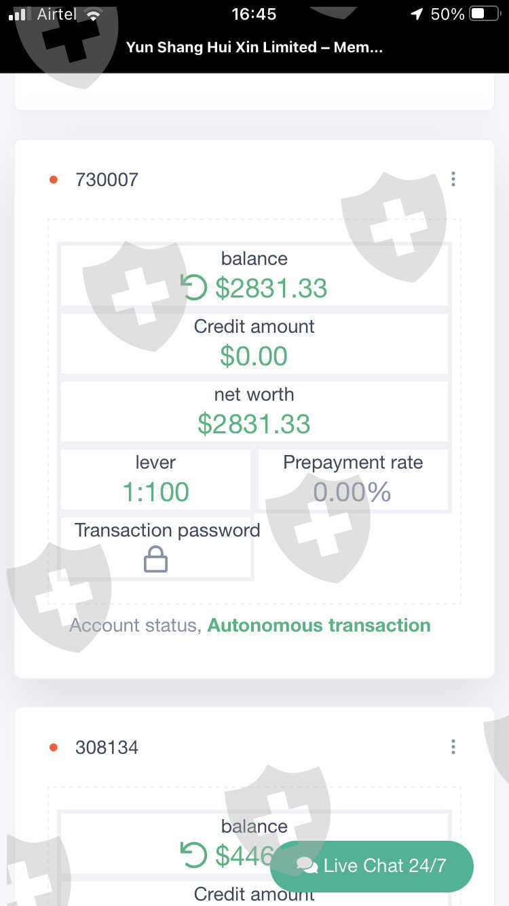Refresh balance for account 730007
This screenshot has width=509, height=906.
click(x=193, y=287)
